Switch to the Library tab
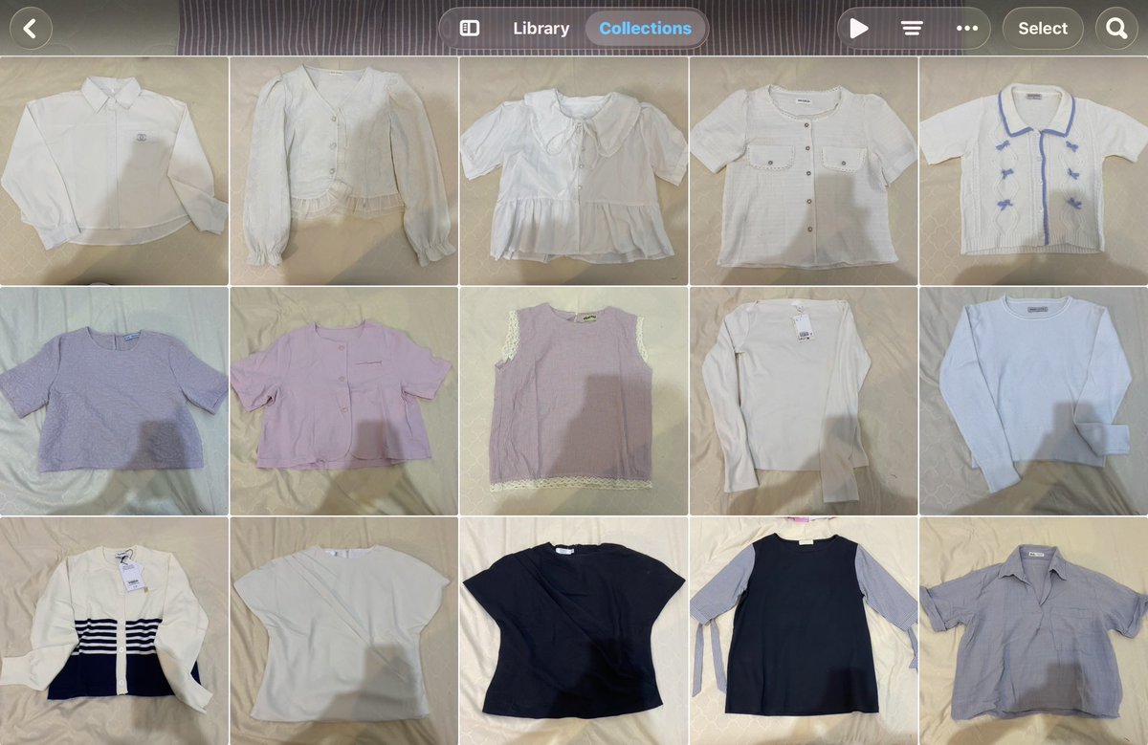The width and height of the screenshot is (1148, 745). coord(541,29)
